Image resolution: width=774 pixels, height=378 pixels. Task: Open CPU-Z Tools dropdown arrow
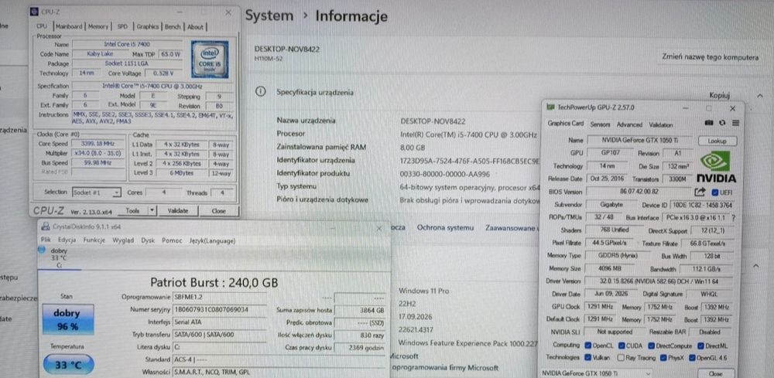click(x=152, y=210)
